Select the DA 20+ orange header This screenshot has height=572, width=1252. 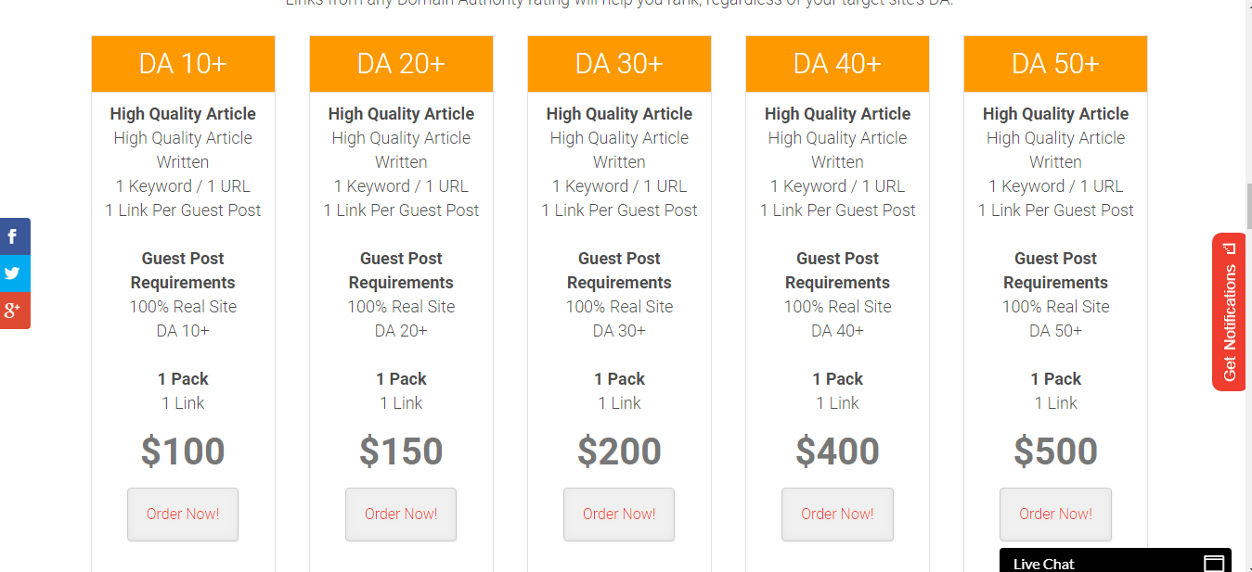[401, 64]
